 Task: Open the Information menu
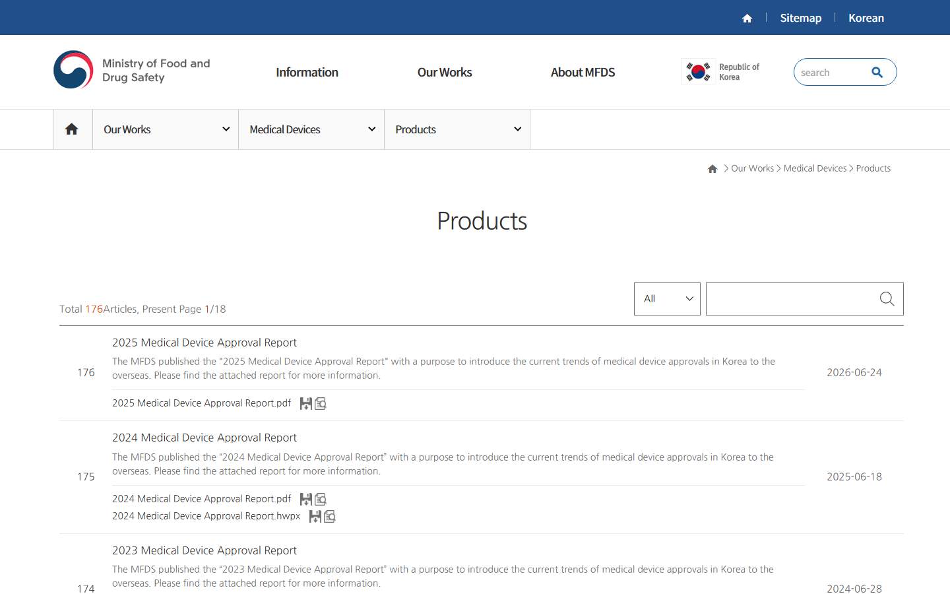(x=307, y=72)
